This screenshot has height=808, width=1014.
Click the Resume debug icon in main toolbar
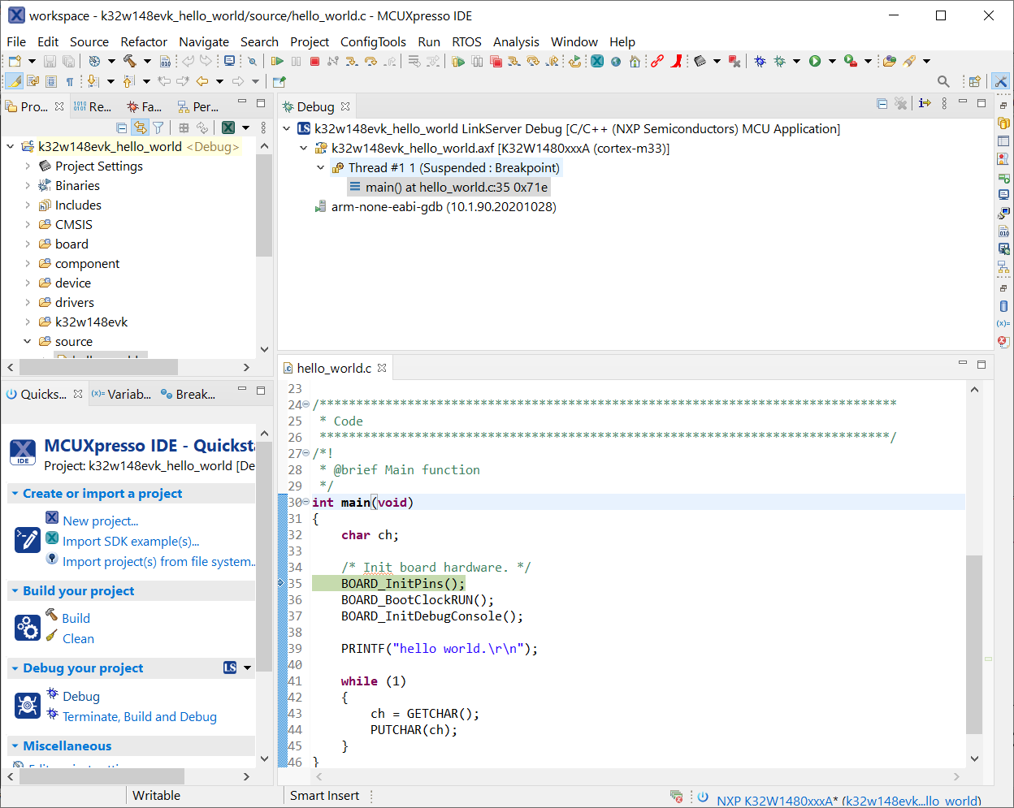click(277, 61)
